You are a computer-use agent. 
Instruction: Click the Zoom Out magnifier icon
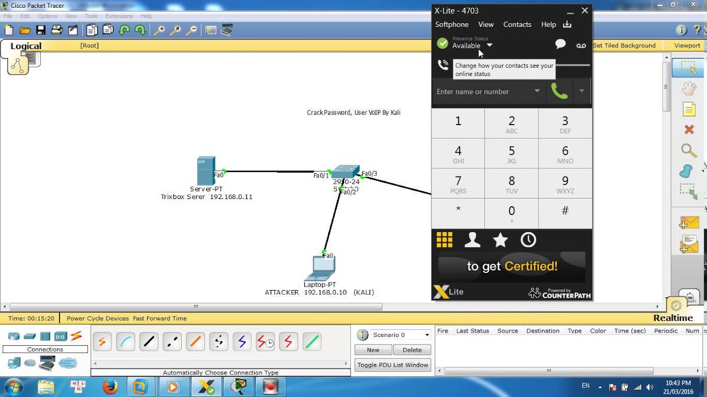192,30
